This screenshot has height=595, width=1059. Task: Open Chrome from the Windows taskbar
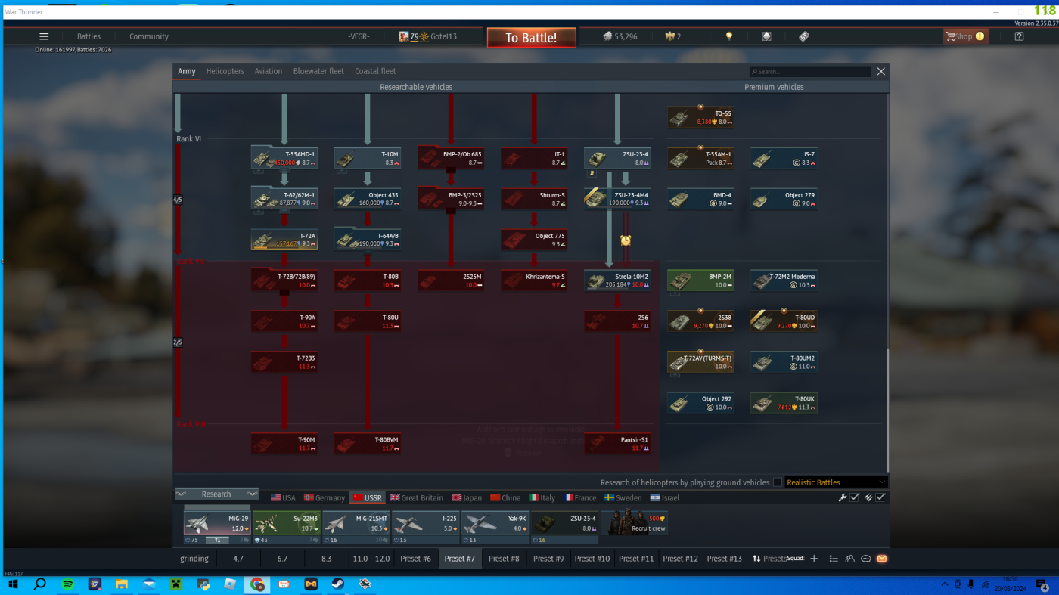(x=257, y=584)
